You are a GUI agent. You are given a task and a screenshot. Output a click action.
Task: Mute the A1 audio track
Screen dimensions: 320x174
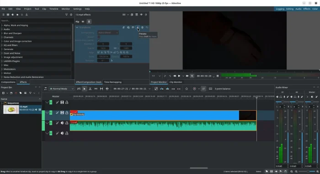coord(62,123)
